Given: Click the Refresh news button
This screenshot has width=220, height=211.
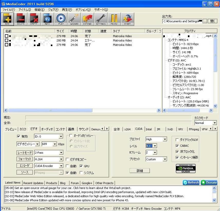Looking at the screenshot, I should point(191,183).
